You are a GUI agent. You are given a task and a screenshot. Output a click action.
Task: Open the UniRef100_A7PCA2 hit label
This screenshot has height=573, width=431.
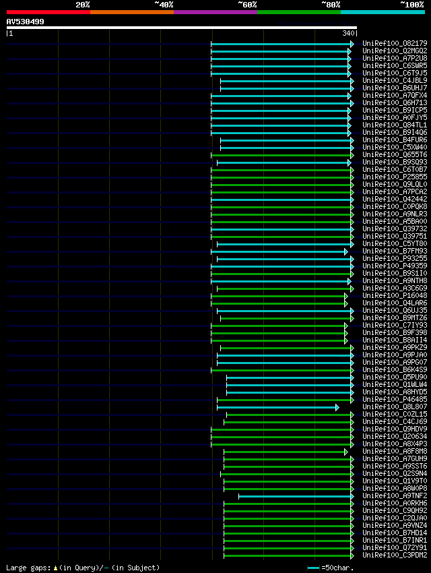(x=395, y=192)
